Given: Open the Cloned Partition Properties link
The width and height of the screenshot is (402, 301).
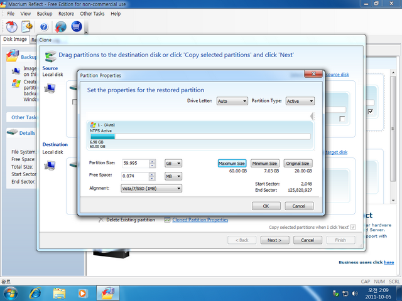Looking at the screenshot, I should pos(200,219).
